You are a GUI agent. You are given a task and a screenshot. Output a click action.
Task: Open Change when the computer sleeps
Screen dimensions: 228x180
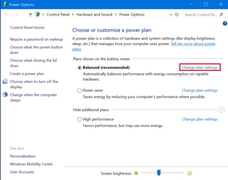33,97
